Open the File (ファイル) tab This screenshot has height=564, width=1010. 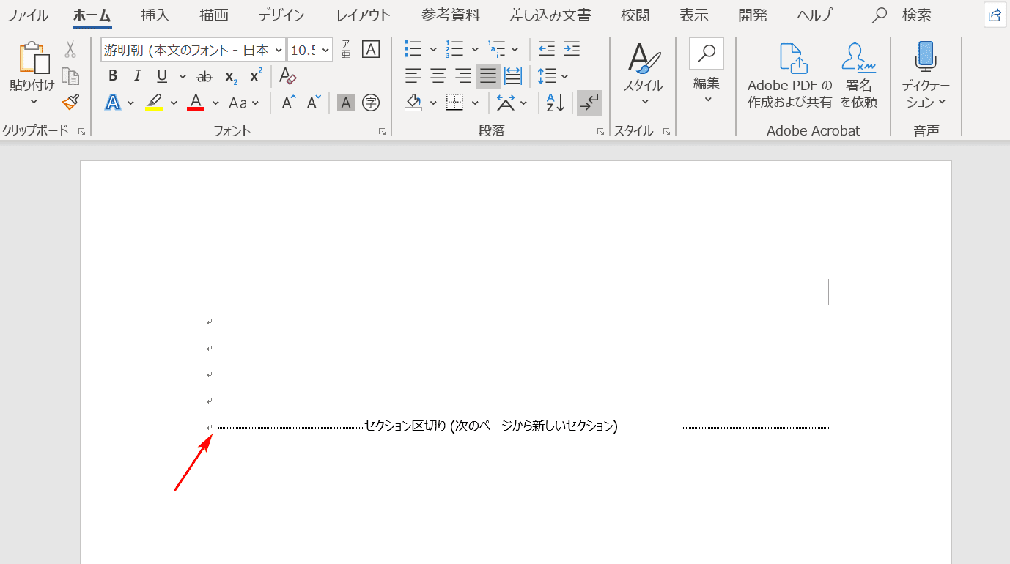(28, 15)
